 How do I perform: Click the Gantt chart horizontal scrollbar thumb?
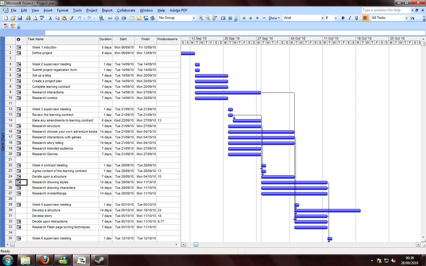(196, 245)
